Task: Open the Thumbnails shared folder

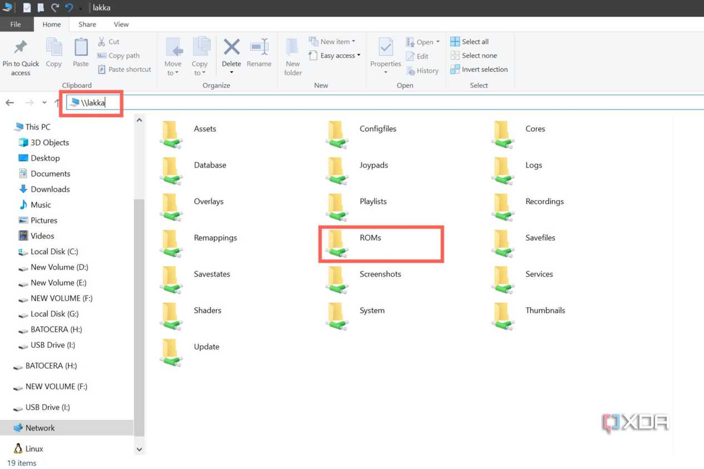Action: (x=528, y=317)
